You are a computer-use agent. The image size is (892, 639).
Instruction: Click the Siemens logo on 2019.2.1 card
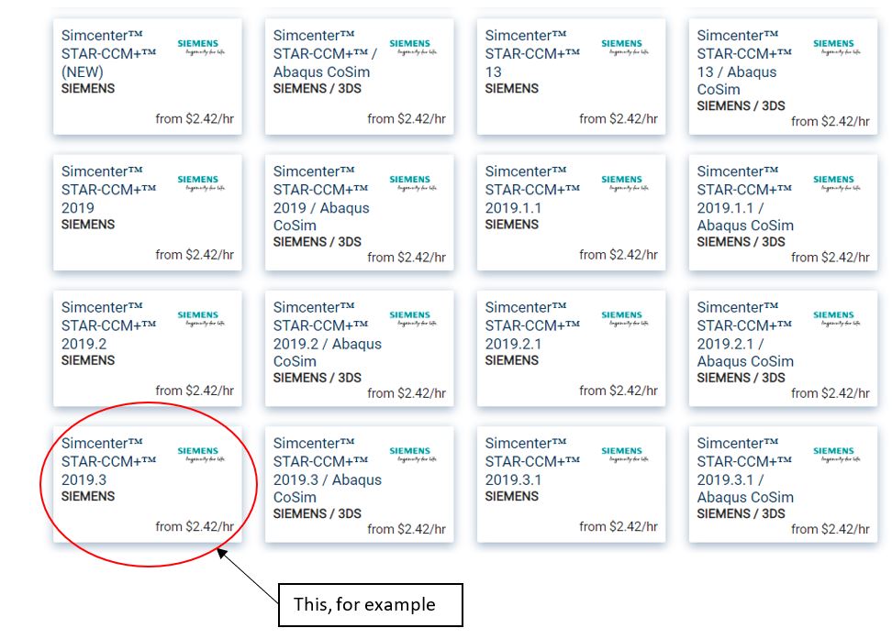coord(625,318)
